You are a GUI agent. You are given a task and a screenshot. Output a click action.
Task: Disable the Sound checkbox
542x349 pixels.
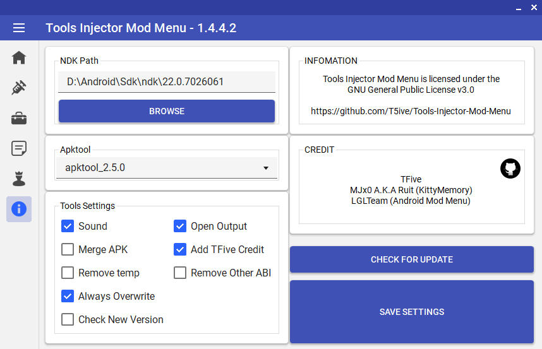point(68,226)
